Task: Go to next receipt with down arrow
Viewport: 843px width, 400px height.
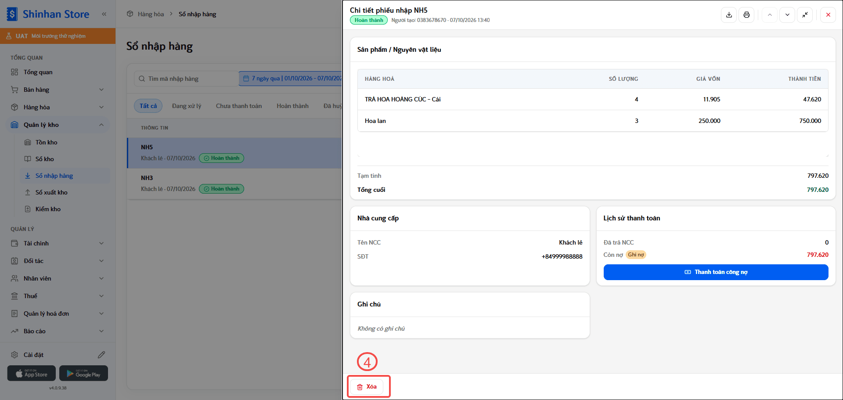Action: tap(787, 15)
